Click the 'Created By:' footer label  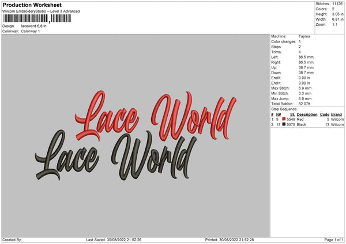[x=12, y=240]
